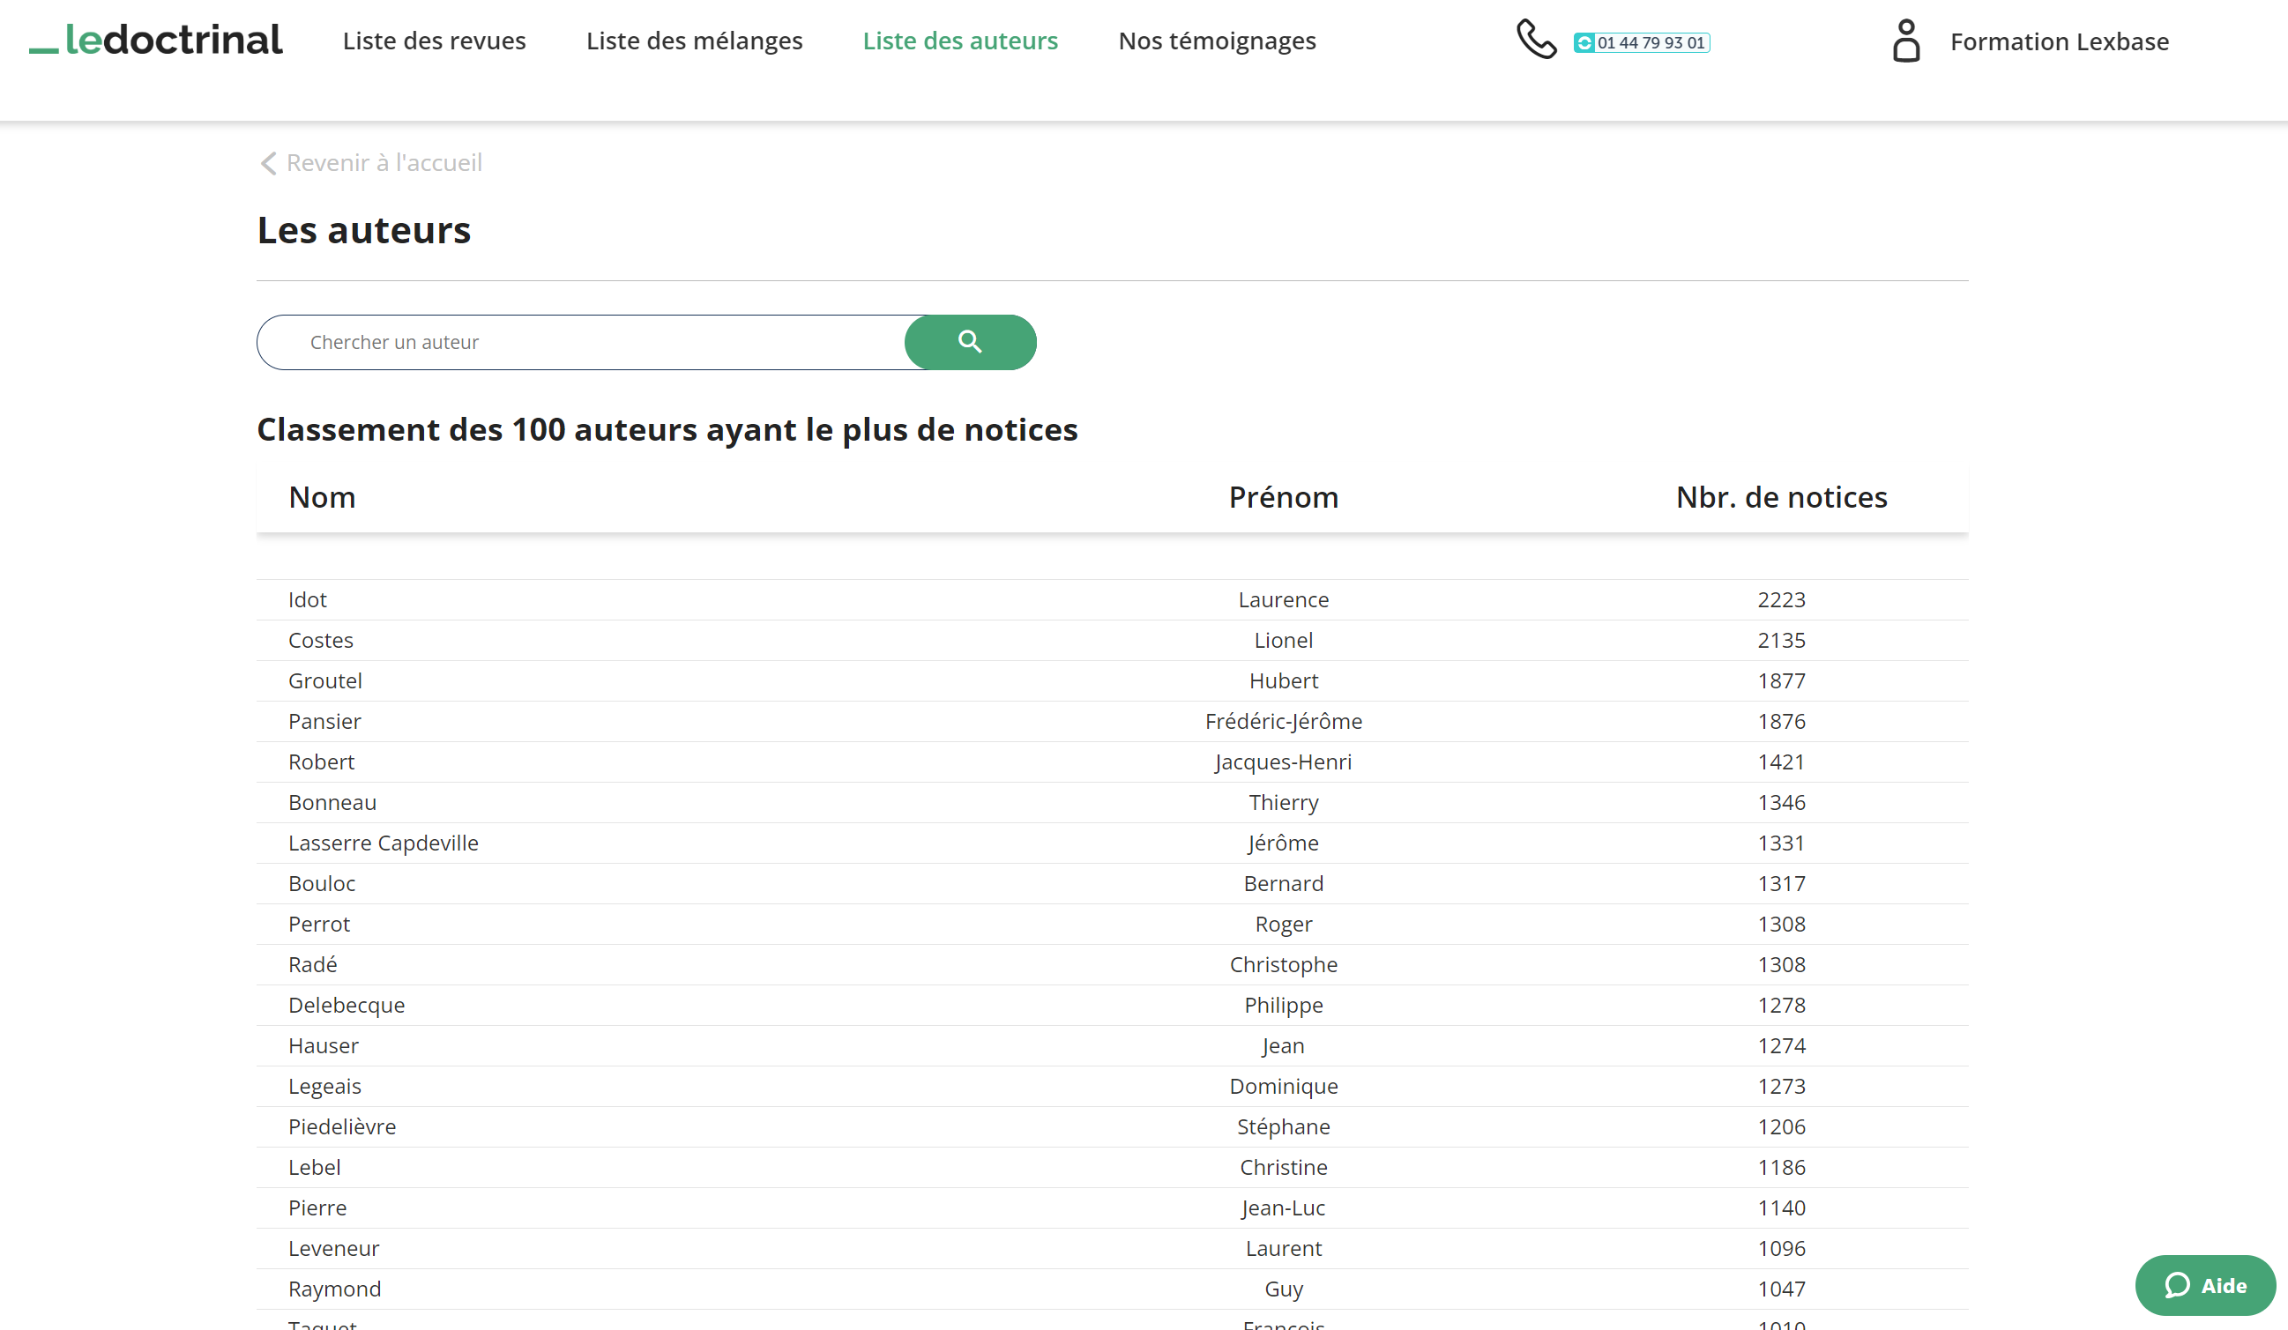
Task: Click the phone handset icon
Action: (x=1536, y=40)
